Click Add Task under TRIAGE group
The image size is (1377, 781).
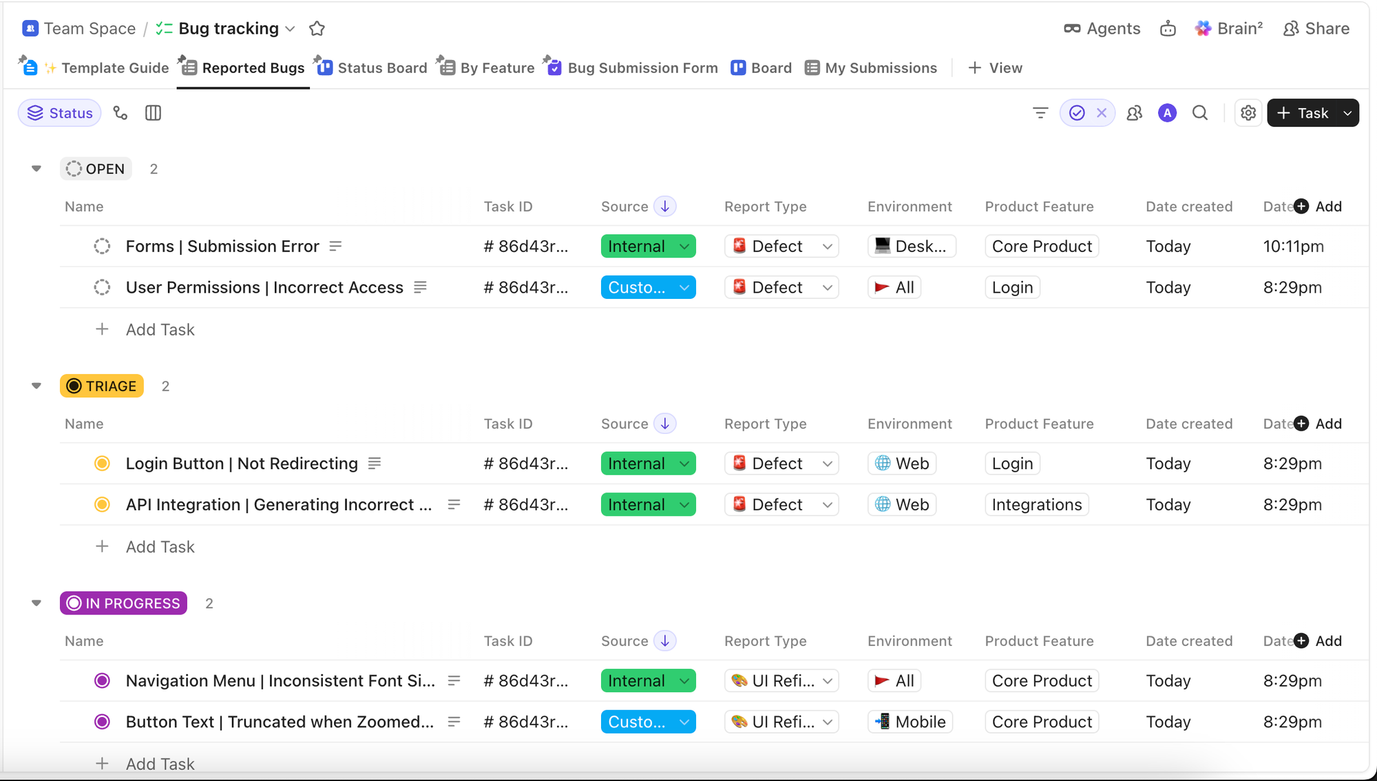tap(160, 547)
